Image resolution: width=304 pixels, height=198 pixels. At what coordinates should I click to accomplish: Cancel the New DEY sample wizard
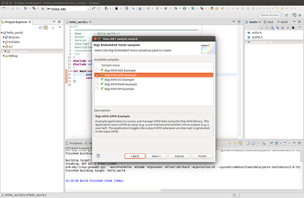point(179,156)
